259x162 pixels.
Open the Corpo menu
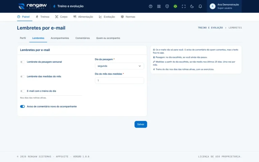[61, 17]
